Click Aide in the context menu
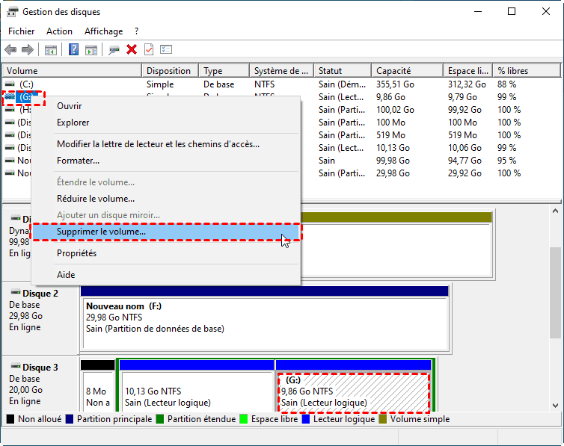564x446 pixels. coord(165,275)
